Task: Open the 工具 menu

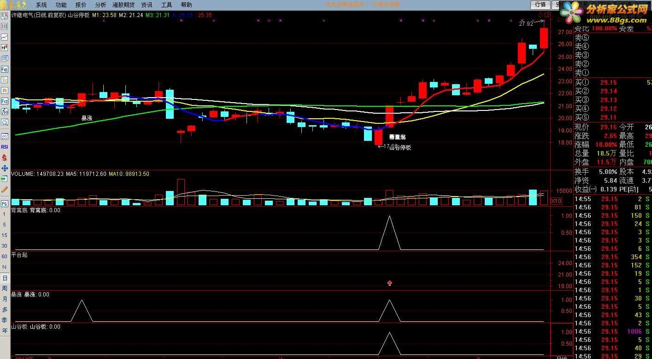Action: [167, 5]
